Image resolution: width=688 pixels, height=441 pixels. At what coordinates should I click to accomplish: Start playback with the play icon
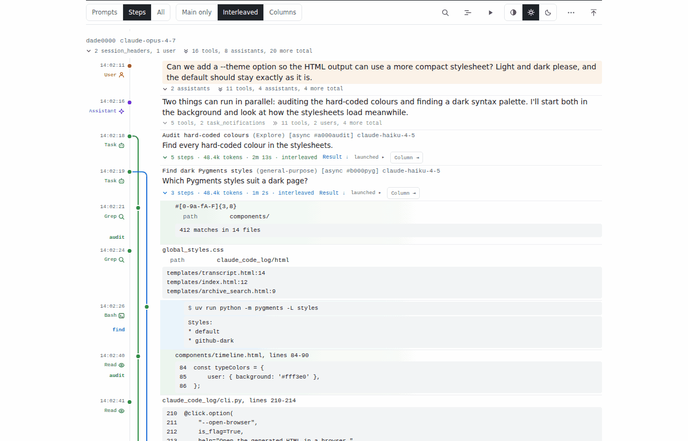coord(490,12)
